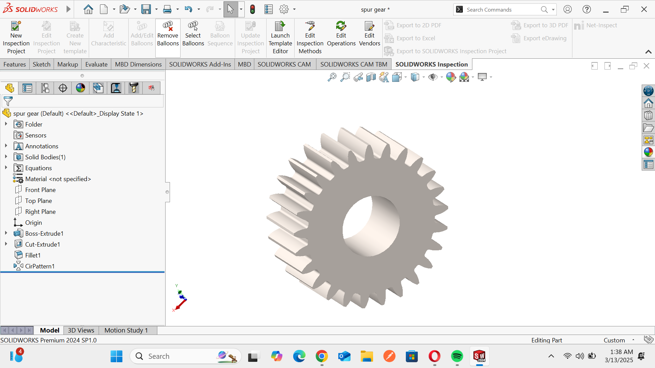Open FeatureManager design tree tab

pyautogui.click(x=10, y=88)
